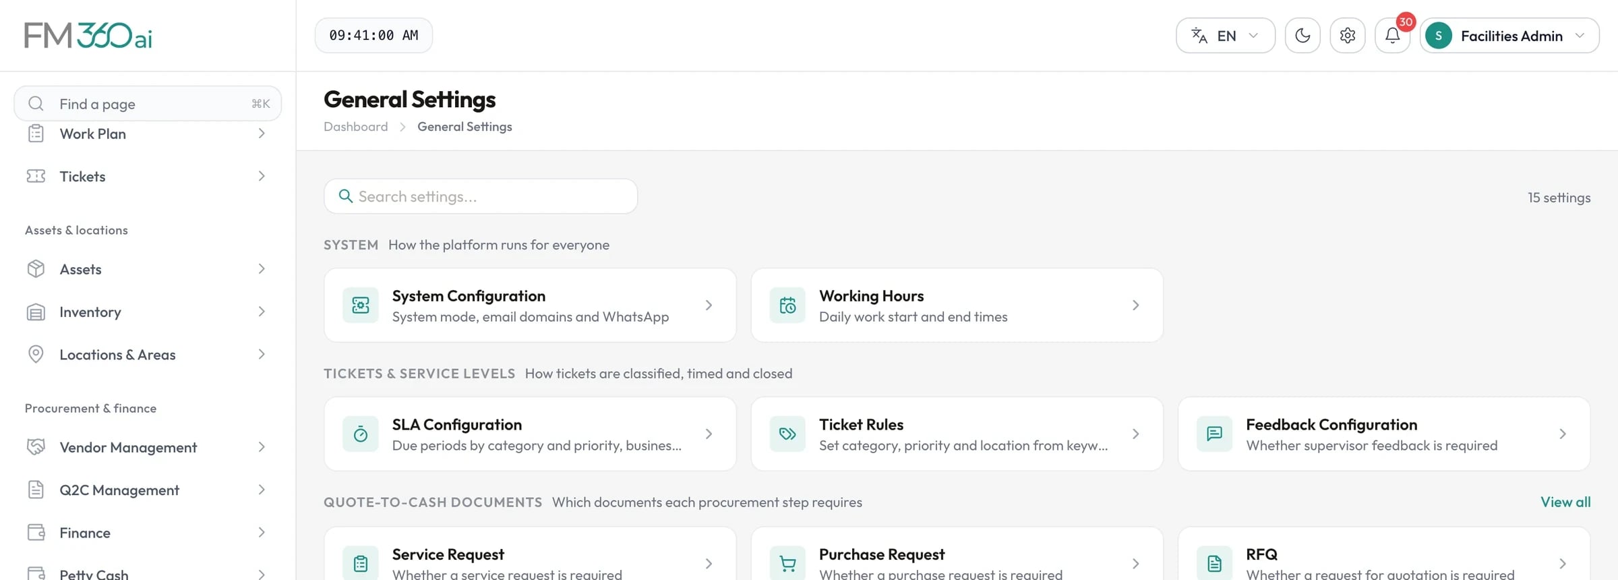Open the EN language dropdown
This screenshot has width=1618, height=580.
[1226, 36]
